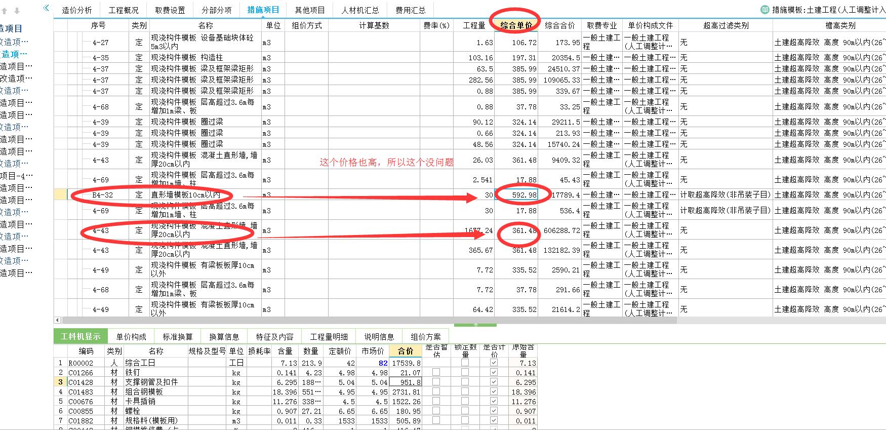Click the 606288.72 total price cell
The height and width of the screenshot is (430, 886).
click(559, 230)
